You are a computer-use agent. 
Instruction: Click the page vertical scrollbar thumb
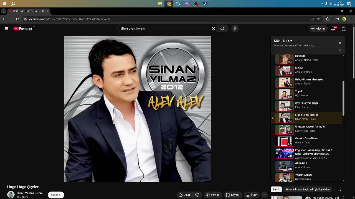[x=353, y=53]
